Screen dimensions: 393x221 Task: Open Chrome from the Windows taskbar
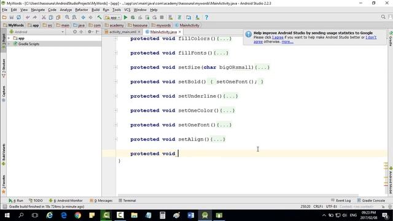78,215
